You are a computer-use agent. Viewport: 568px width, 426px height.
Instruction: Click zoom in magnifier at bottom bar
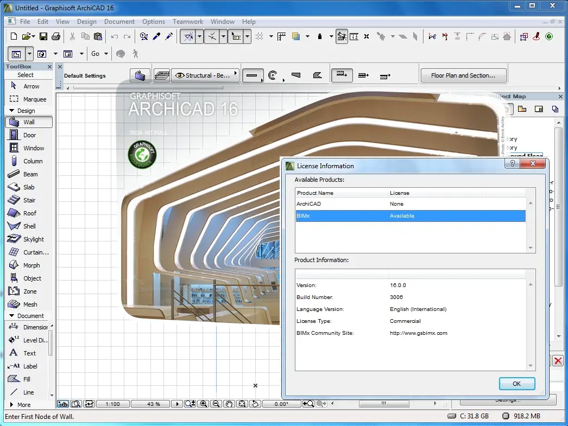point(204,404)
